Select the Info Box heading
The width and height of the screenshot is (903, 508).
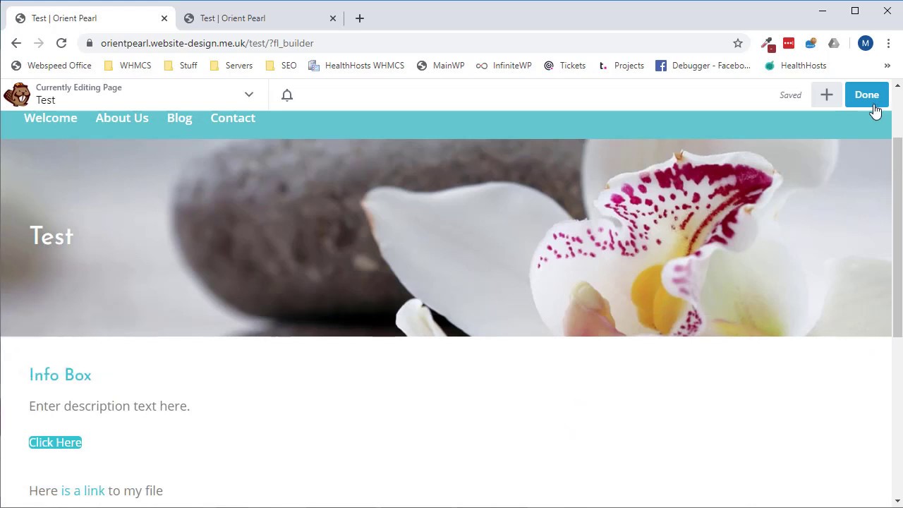click(x=60, y=375)
